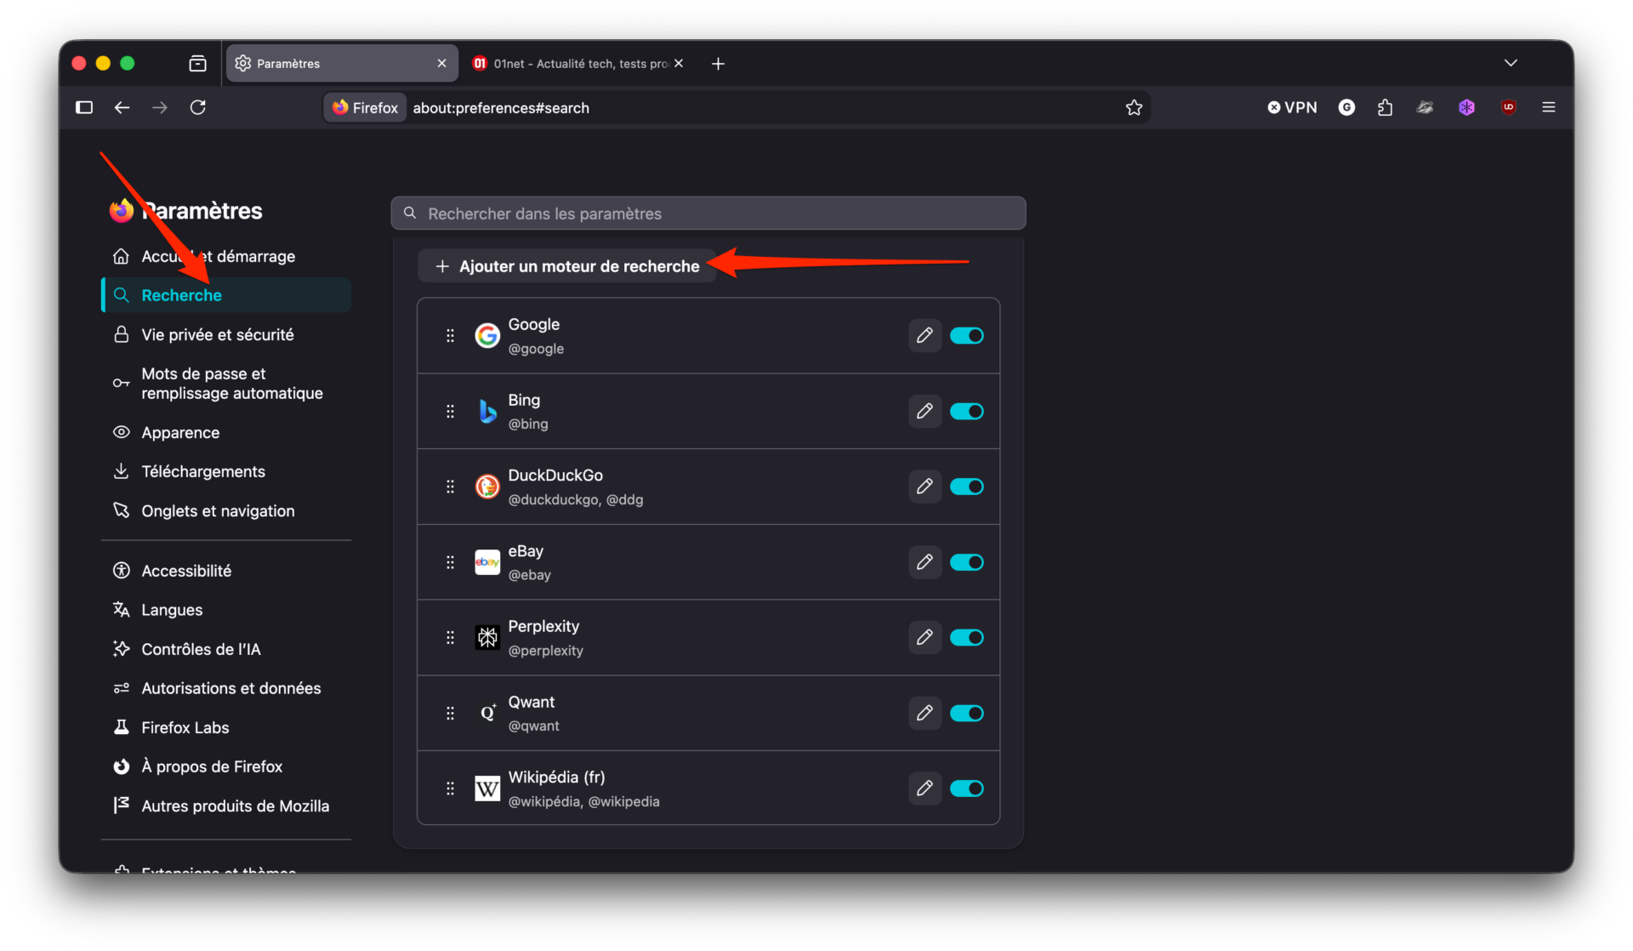
Task: Open the Firefox hamburger menu
Action: click(1549, 107)
